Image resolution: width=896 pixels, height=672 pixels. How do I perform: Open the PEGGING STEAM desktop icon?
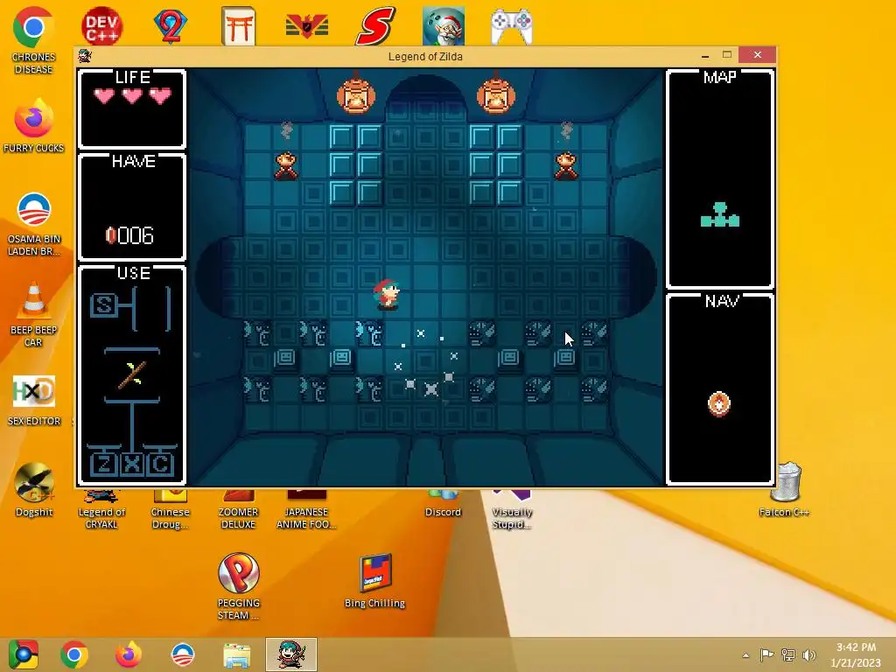point(238,586)
